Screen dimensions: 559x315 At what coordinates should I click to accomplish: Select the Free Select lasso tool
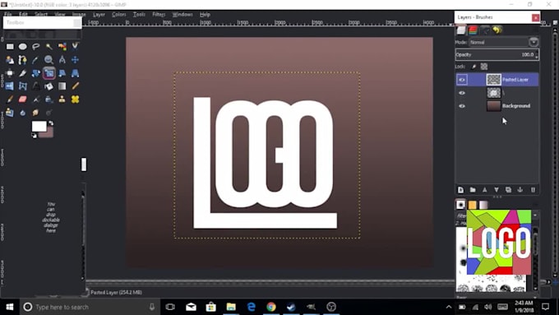tap(35, 46)
